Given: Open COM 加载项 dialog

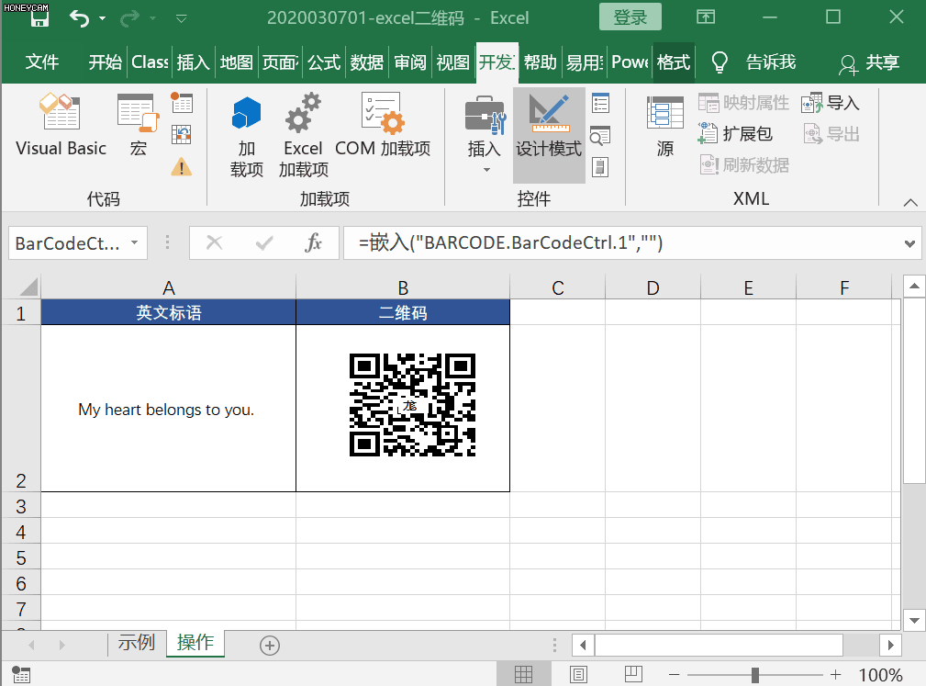Looking at the screenshot, I should coord(383,126).
